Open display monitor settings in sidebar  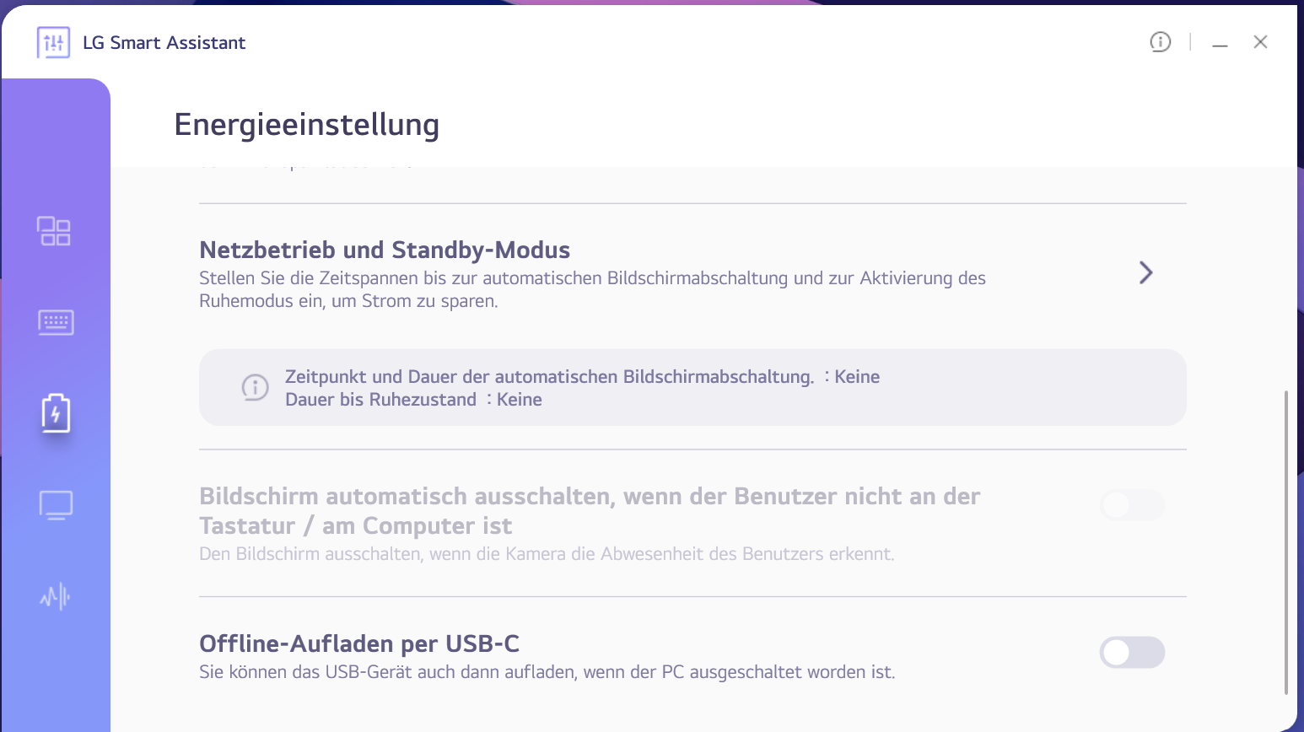coord(56,505)
